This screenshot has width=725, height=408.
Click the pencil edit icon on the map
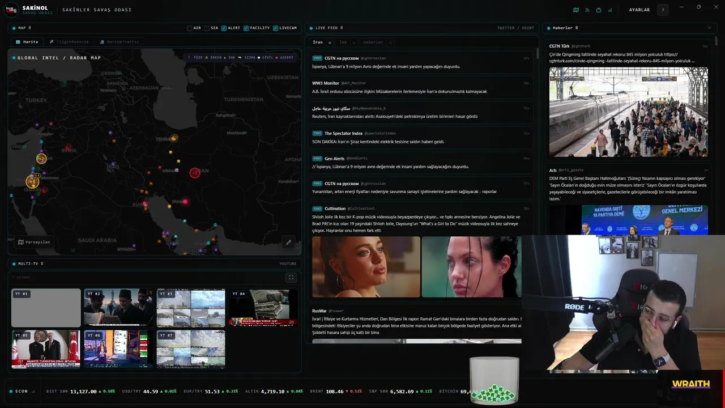288,242
